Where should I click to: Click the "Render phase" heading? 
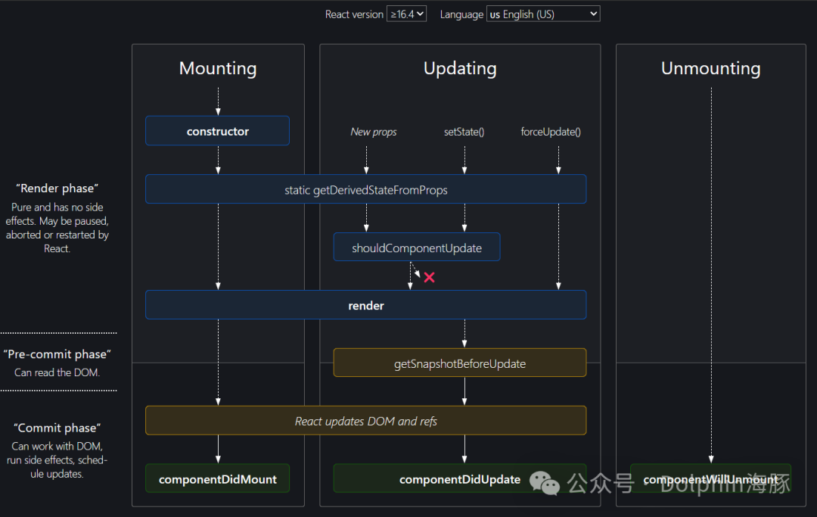pyautogui.click(x=57, y=188)
